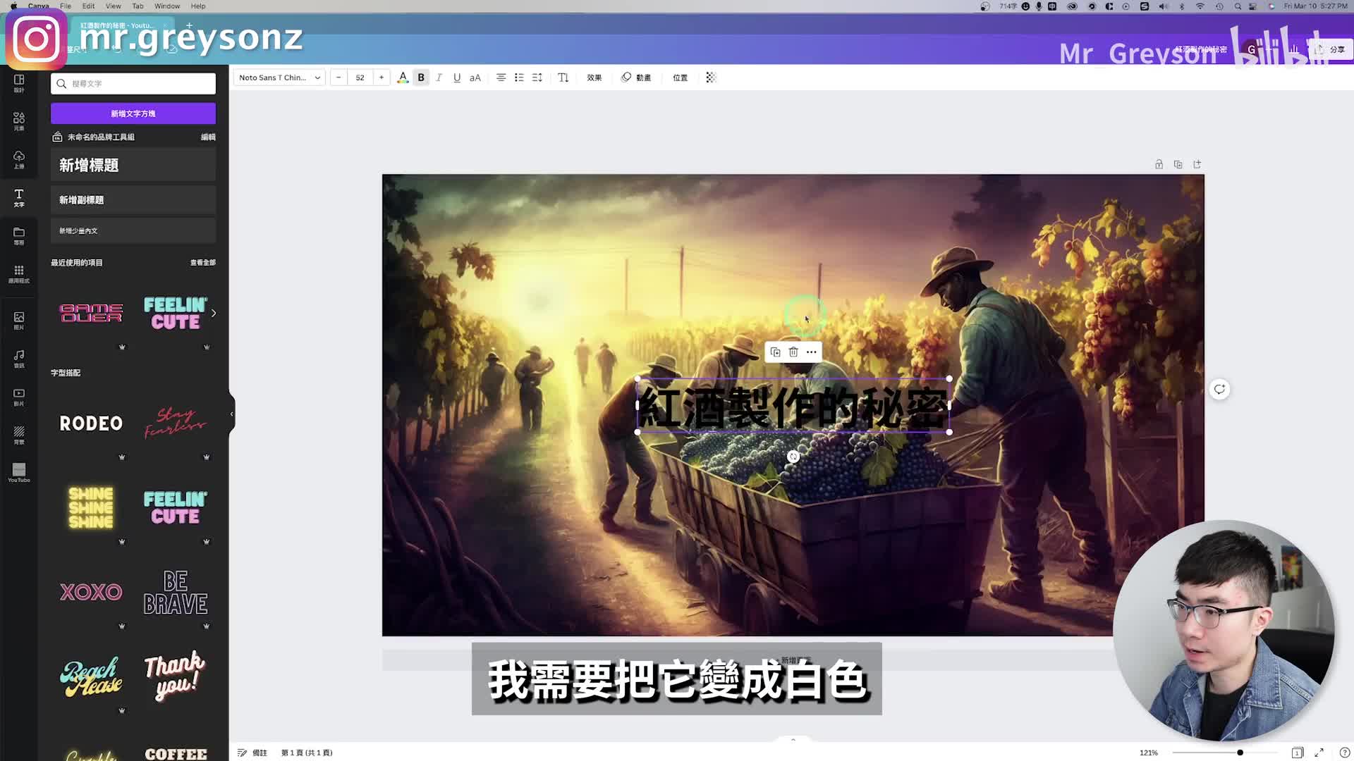Toggle bold formatting
Viewport: 1354px width, 761px height.
421,78
